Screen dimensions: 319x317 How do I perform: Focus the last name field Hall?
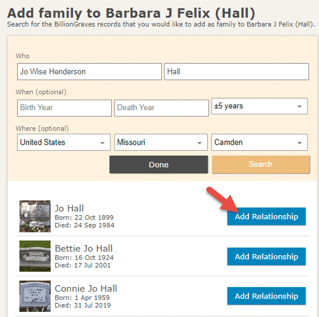click(236, 71)
